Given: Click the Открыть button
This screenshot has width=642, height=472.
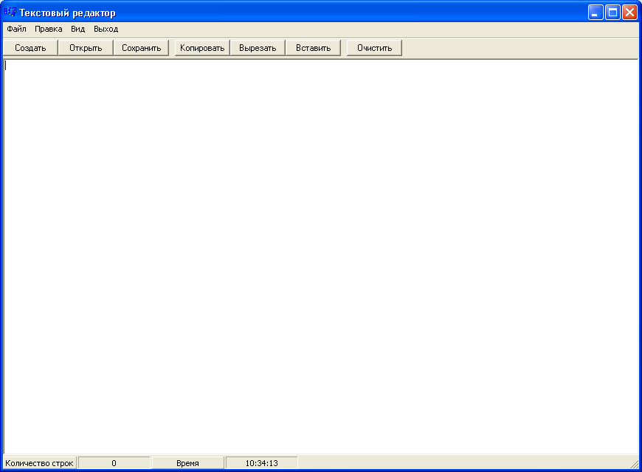Looking at the screenshot, I should point(86,48).
